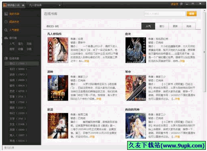Select the 仙侠 category in sidebar
Screen dimensions: 207x151
18,80
